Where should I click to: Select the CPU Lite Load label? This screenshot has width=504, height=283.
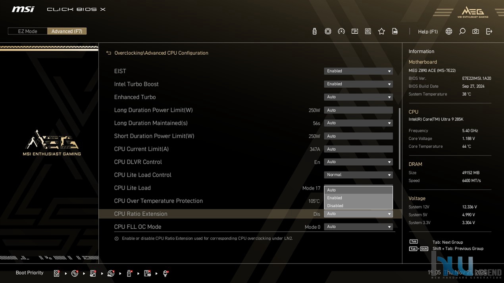click(x=132, y=188)
